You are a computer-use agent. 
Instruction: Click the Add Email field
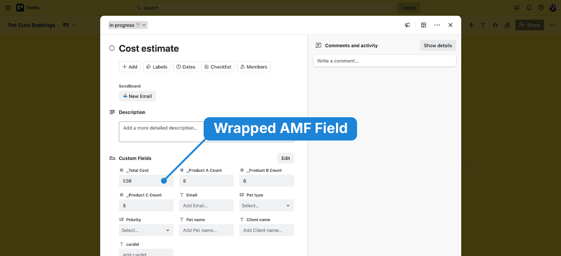tap(207, 206)
